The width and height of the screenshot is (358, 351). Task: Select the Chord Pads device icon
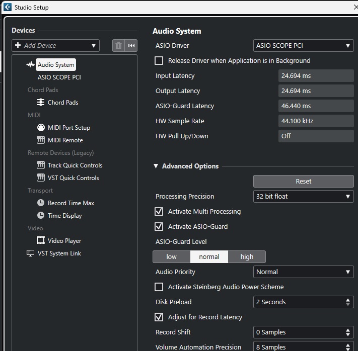[41, 103]
